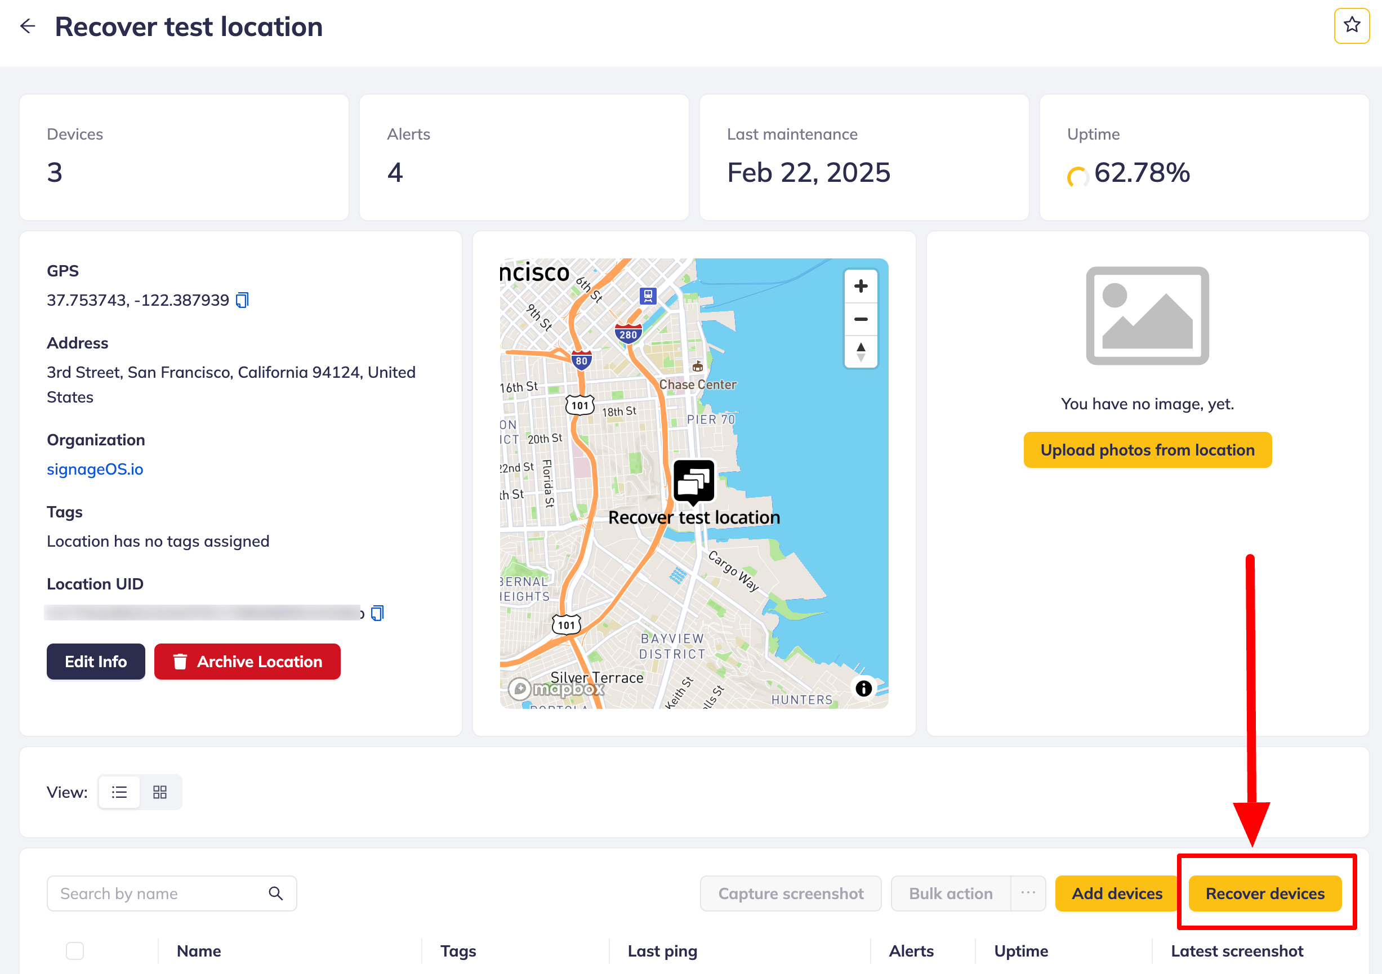1382x974 pixels.
Task: Click the Recover devices button
Action: pos(1265,893)
